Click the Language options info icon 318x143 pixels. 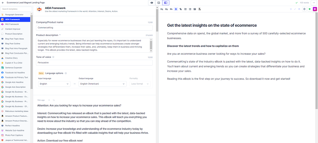click(66, 73)
